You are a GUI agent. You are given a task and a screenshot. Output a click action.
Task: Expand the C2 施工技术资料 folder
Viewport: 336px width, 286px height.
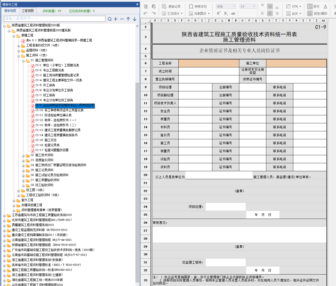23,156
